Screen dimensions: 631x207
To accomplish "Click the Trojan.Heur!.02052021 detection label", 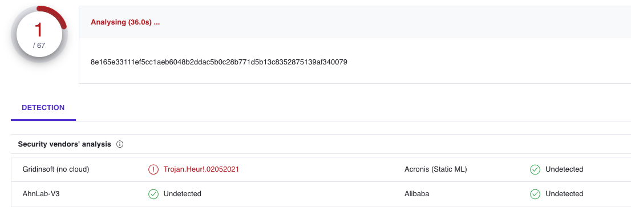I will [201, 169].
